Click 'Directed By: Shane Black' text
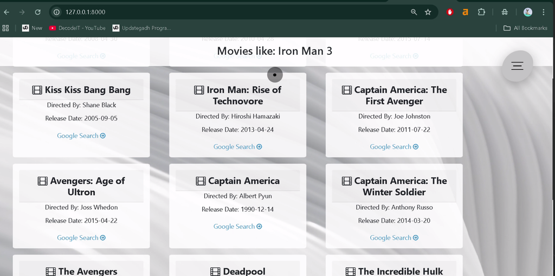 [81, 105]
